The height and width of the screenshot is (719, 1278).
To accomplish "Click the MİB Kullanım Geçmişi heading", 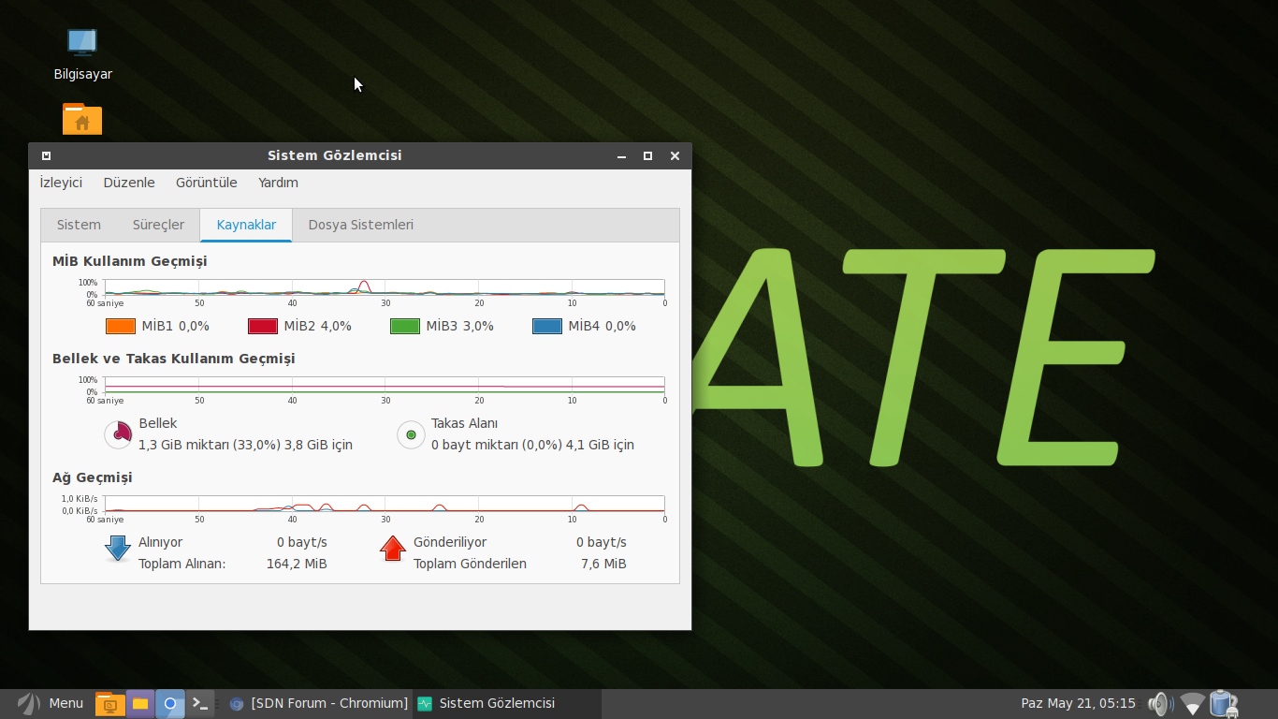I will click(x=130, y=261).
